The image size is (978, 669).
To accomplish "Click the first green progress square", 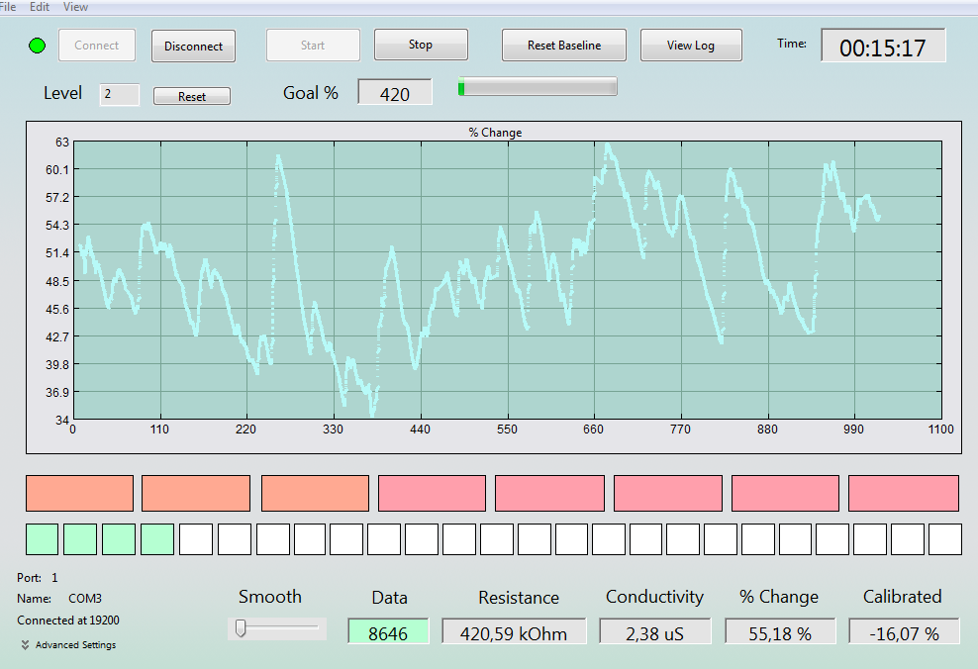I will pyautogui.click(x=42, y=539).
